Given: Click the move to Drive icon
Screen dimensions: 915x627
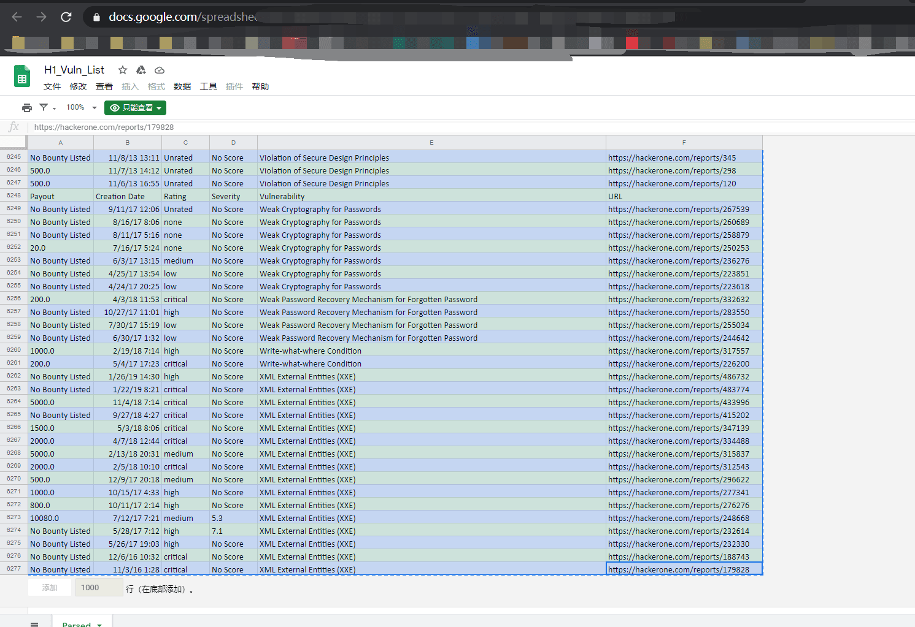Looking at the screenshot, I should (141, 70).
